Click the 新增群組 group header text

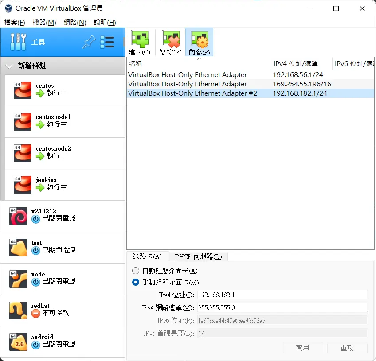[32, 66]
